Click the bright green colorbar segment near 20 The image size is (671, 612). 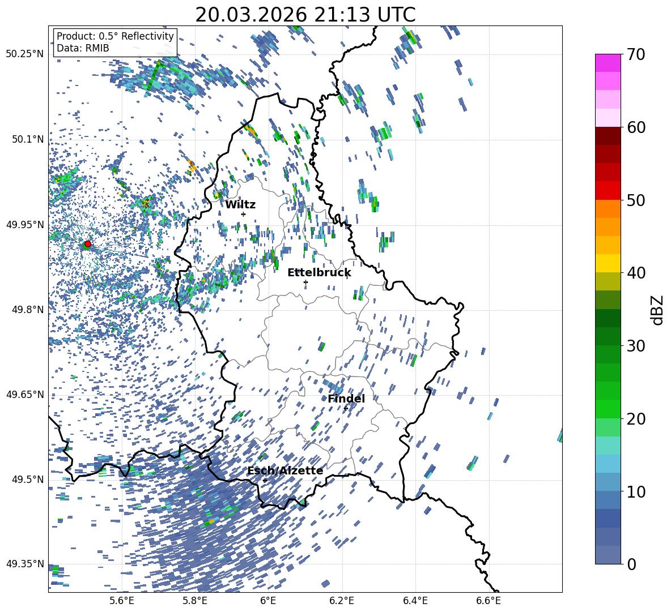608,409
